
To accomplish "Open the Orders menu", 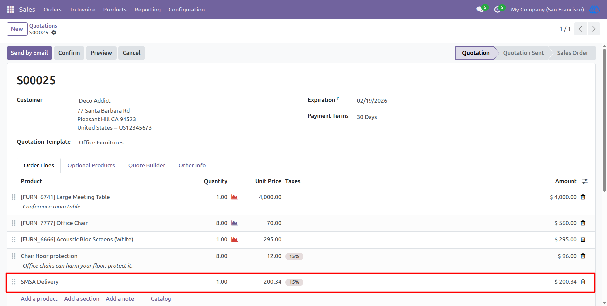I will pyautogui.click(x=53, y=10).
